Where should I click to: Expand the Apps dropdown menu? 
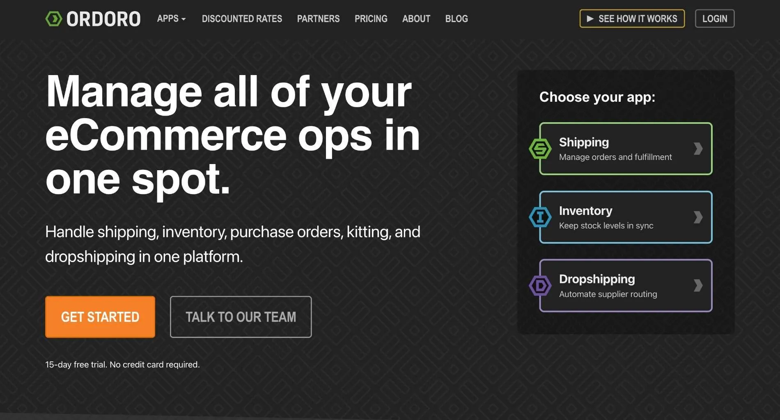pyautogui.click(x=171, y=18)
